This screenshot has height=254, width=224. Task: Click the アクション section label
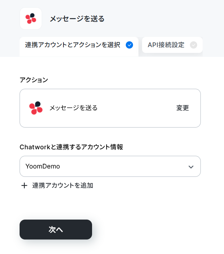[x=34, y=80]
